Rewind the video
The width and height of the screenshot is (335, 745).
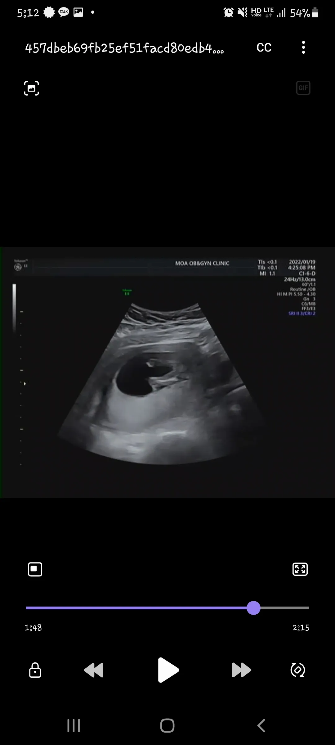click(x=94, y=670)
